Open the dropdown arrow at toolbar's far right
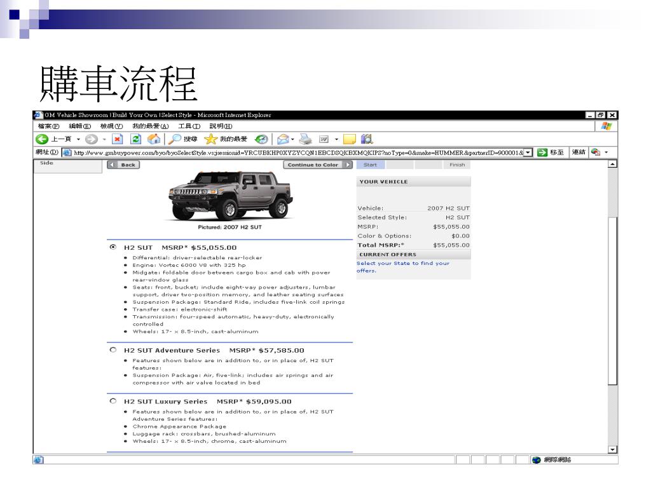Image resolution: width=651 pixels, height=488 pixels. coord(606,152)
